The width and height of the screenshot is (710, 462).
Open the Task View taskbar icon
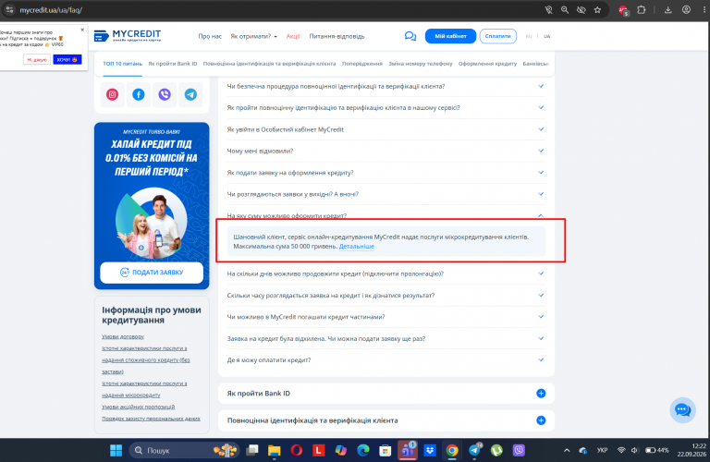coord(252,450)
